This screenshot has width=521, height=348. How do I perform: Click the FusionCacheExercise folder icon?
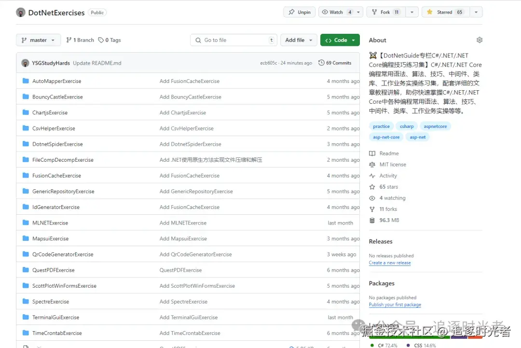point(26,175)
